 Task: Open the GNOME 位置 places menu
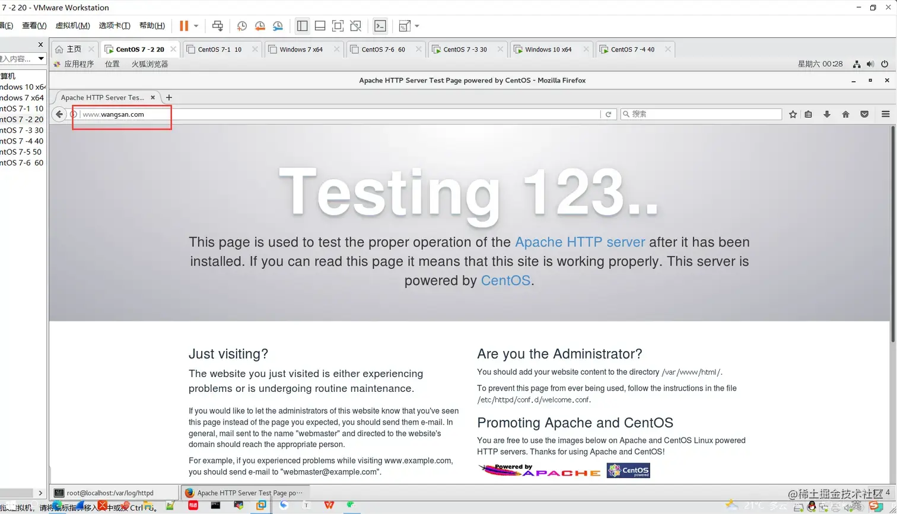tap(112, 64)
